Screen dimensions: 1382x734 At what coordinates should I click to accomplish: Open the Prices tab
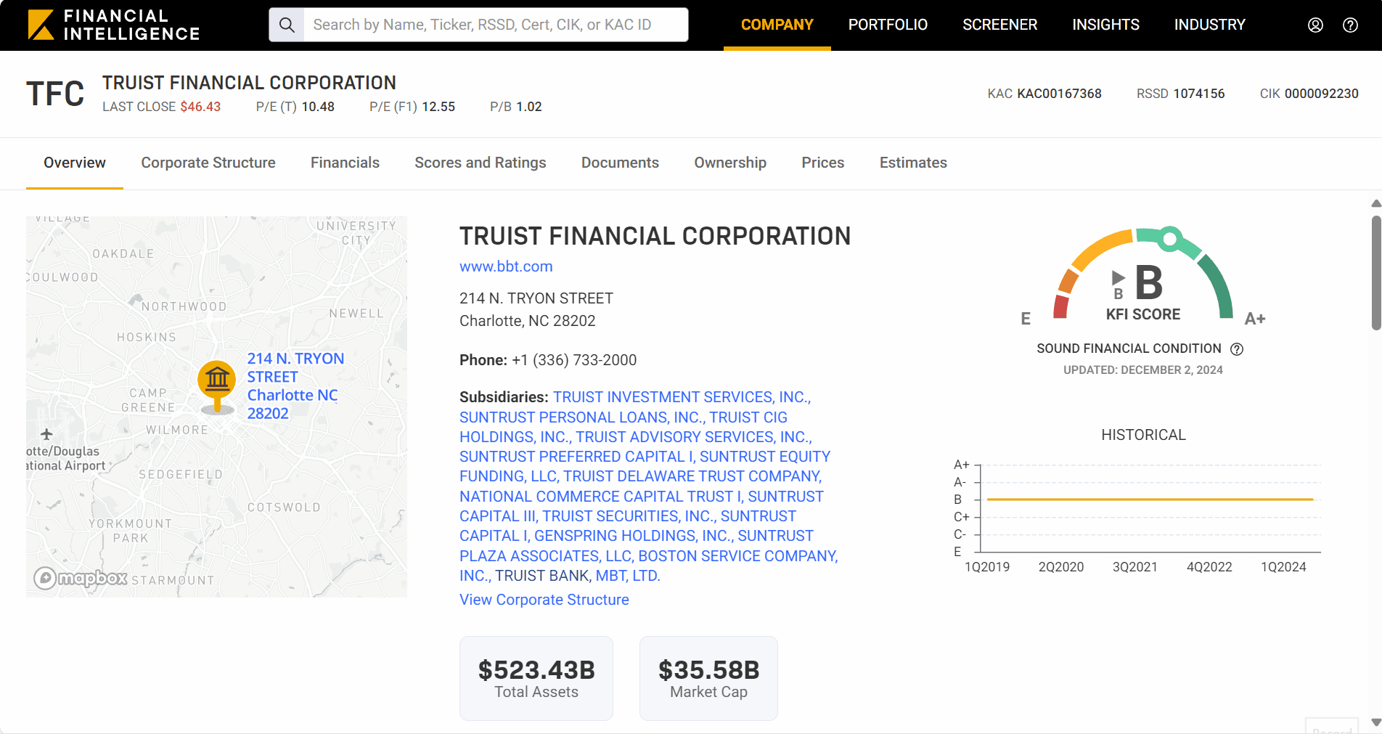(x=823, y=163)
